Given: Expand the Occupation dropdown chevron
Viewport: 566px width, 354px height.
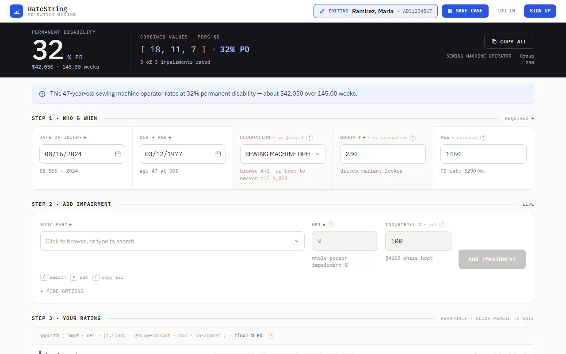Looking at the screenshot, I should pos(317,154).
